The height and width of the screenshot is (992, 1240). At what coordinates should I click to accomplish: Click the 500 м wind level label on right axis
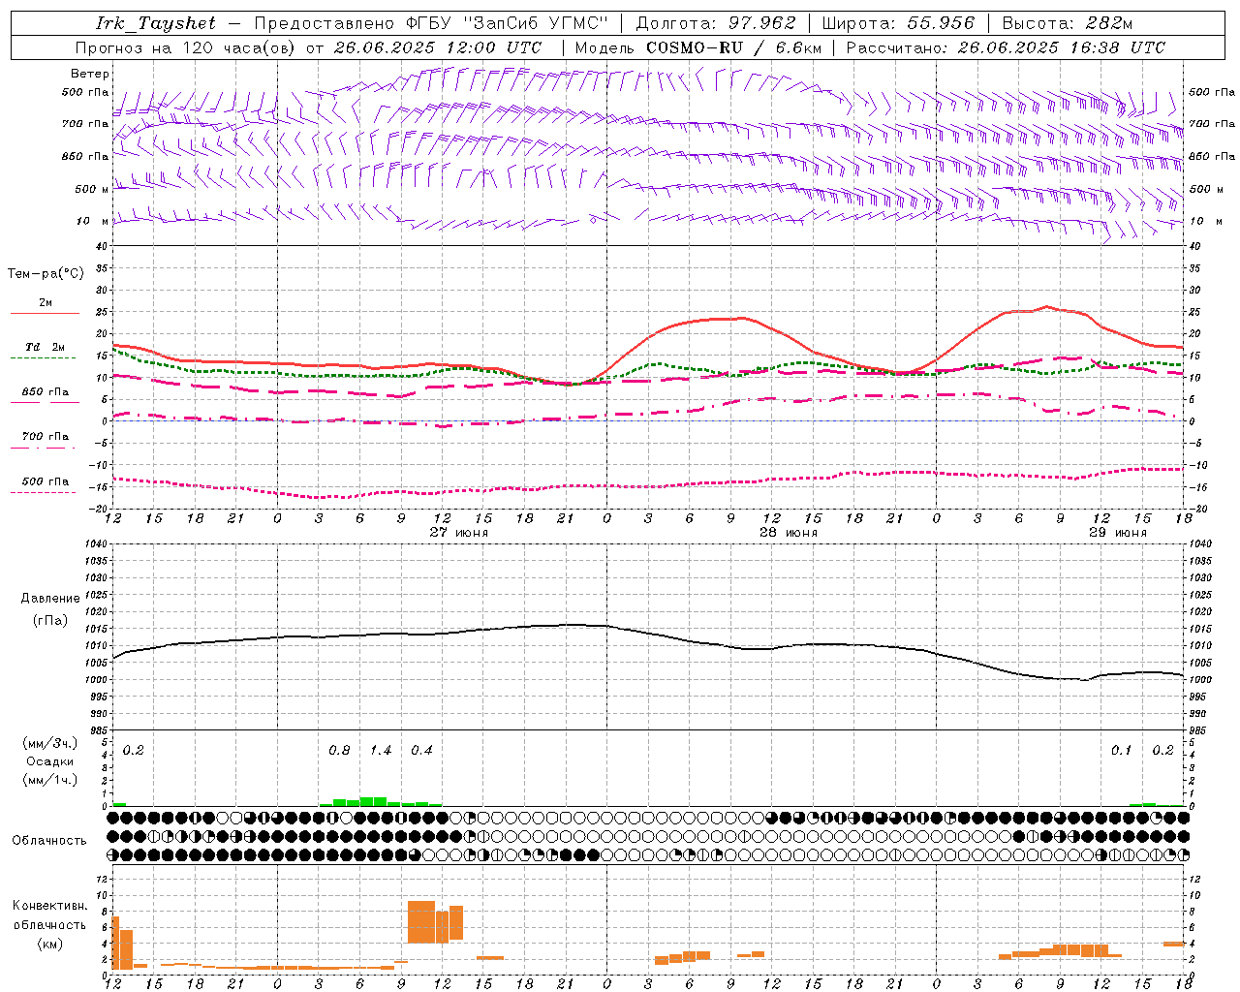point(1208,189)
